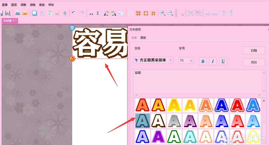Toggle underline formatting button U
The width and height of the screenshot is (269, 145).
pyautogui.click(x=223, y=61)
